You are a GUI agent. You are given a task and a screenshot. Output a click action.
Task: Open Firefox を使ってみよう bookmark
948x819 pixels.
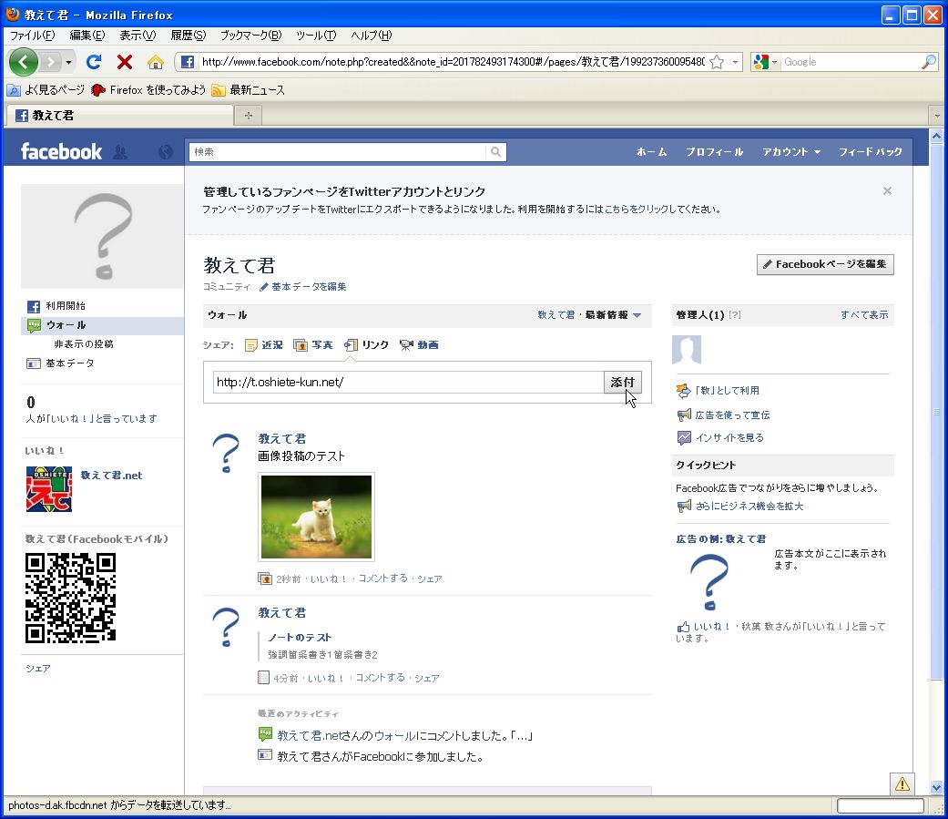pos(148,90)
